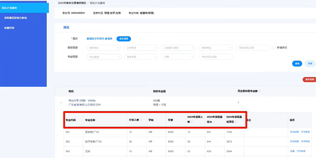This screenshot has height=158, width=316.
Task: Click the 重置 button
Action: (x=310, y=64)
